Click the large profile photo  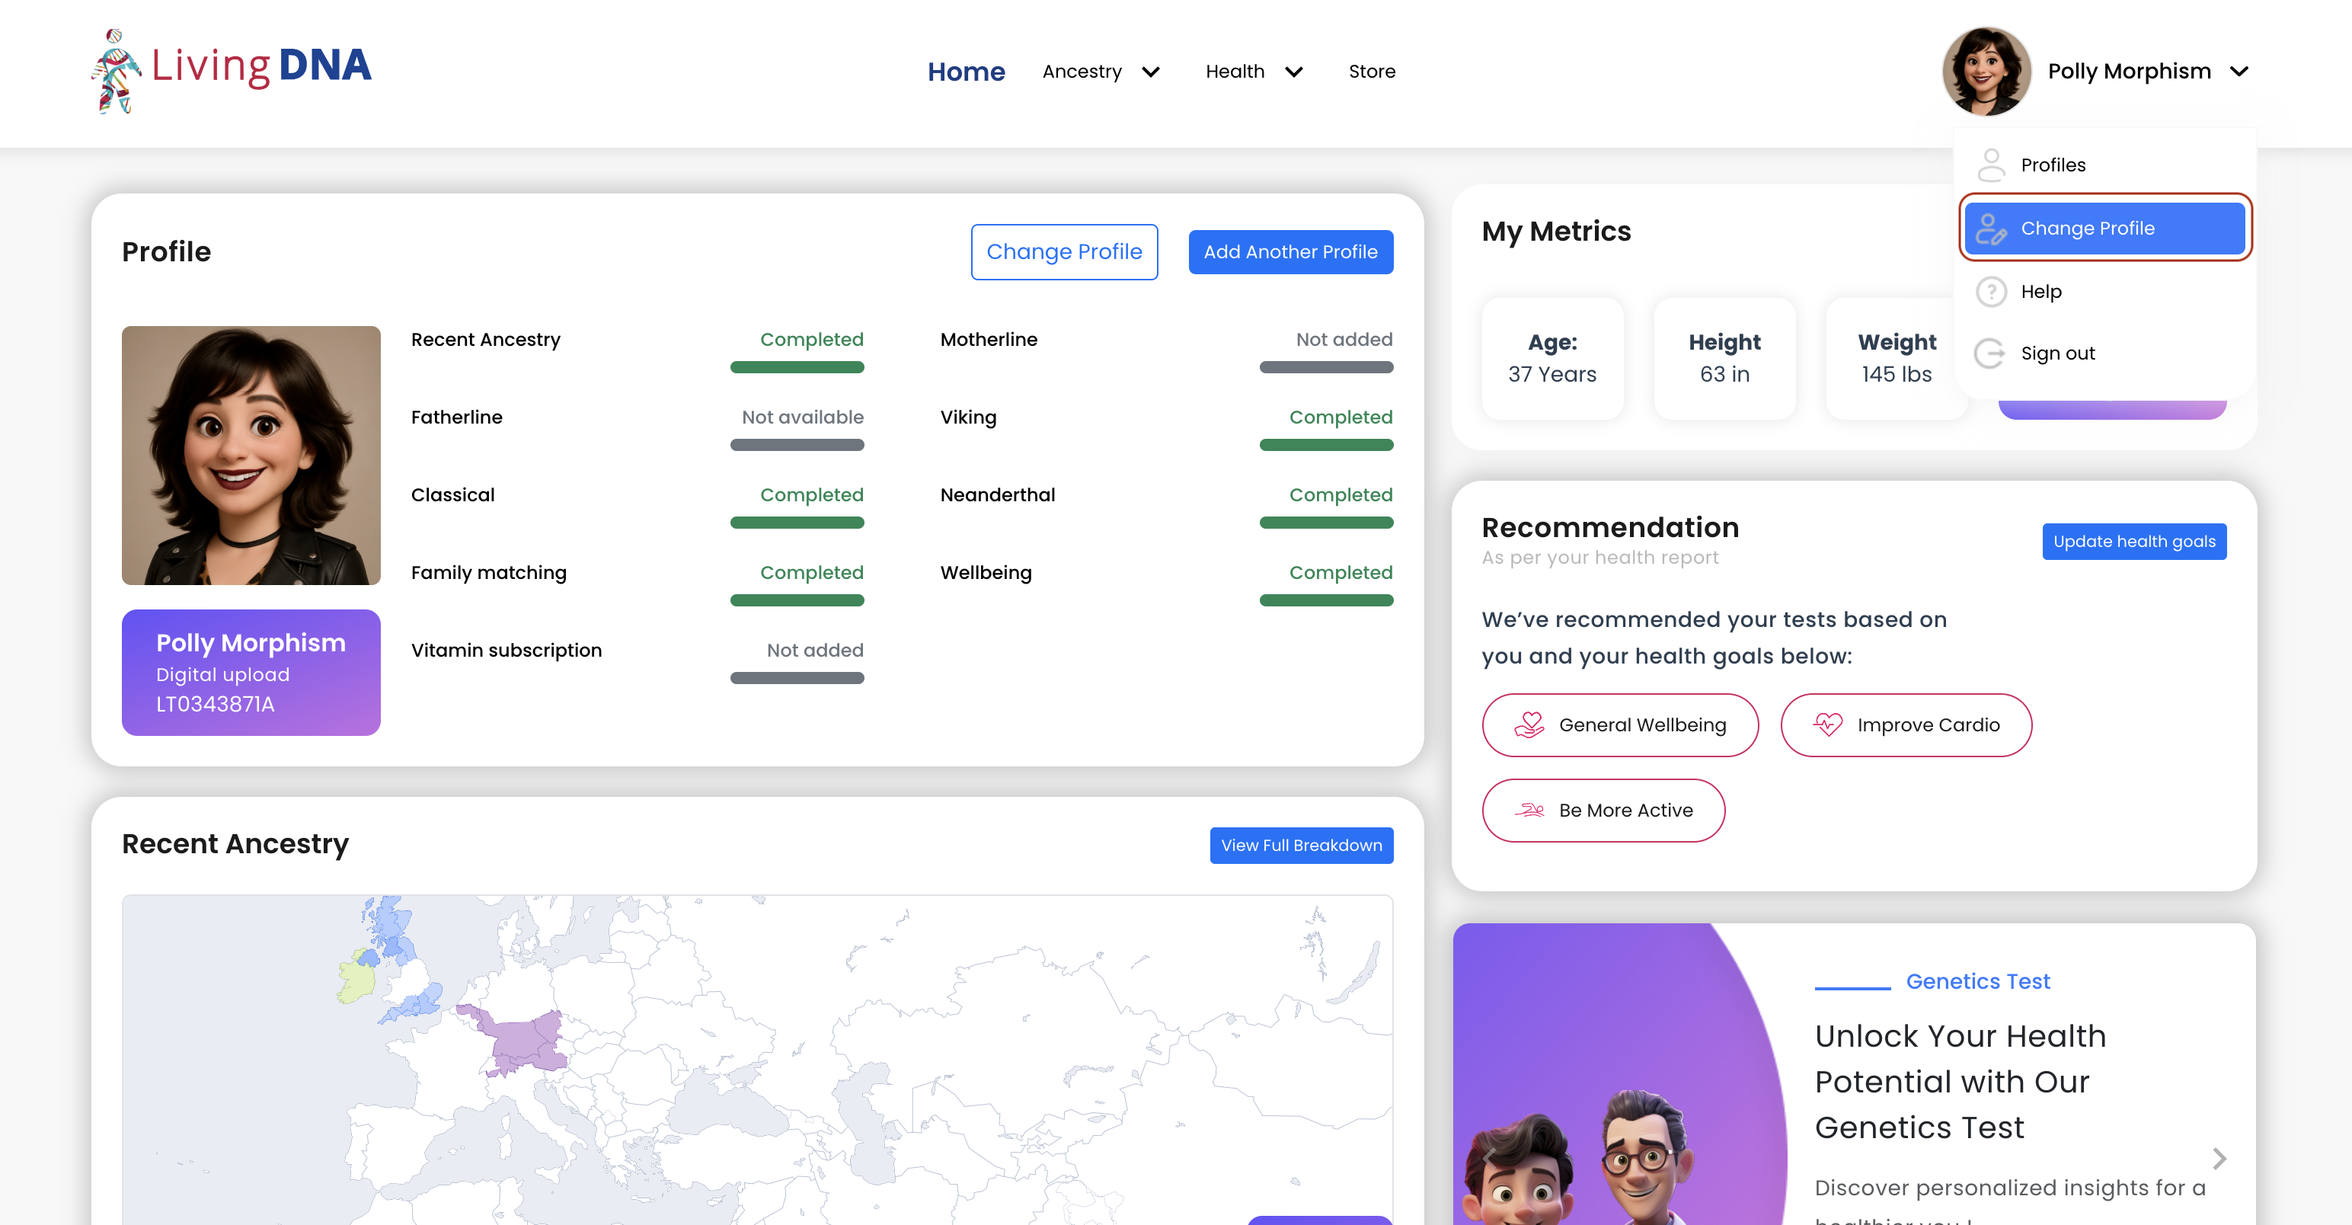tap(251, 456)
